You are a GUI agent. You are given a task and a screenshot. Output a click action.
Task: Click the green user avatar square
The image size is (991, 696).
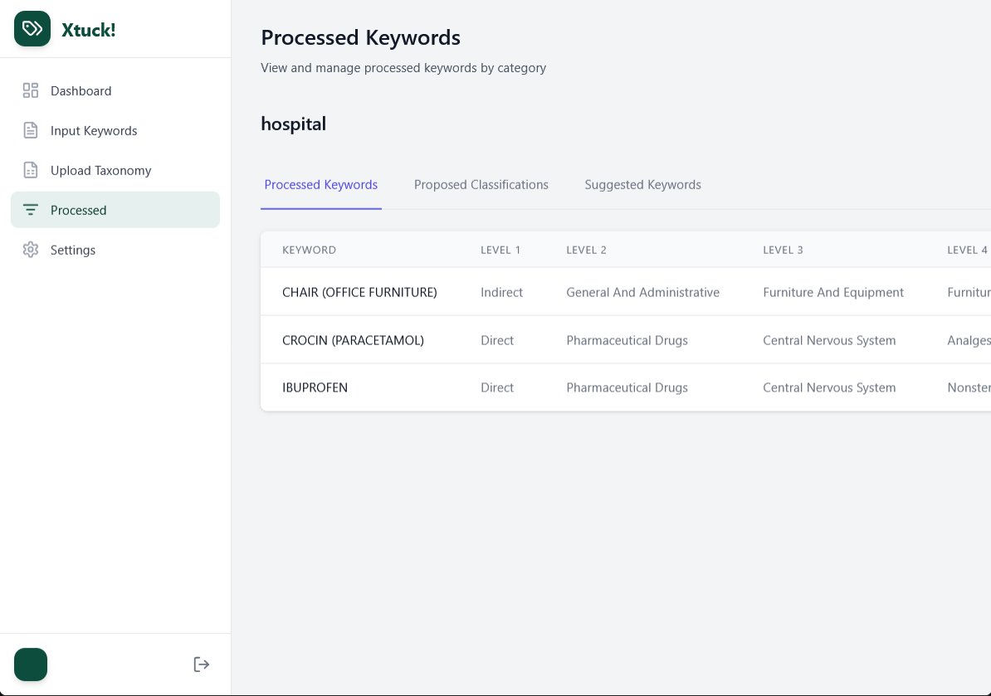click(x=31, y=664)
